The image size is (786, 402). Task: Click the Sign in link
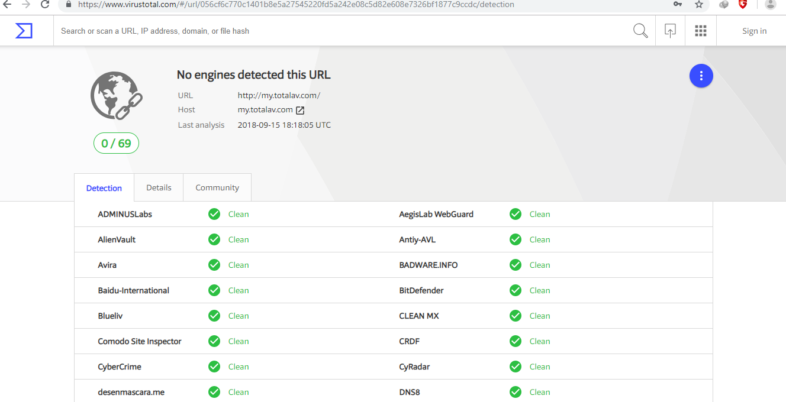pyautogui.click(x=754, y=31)
